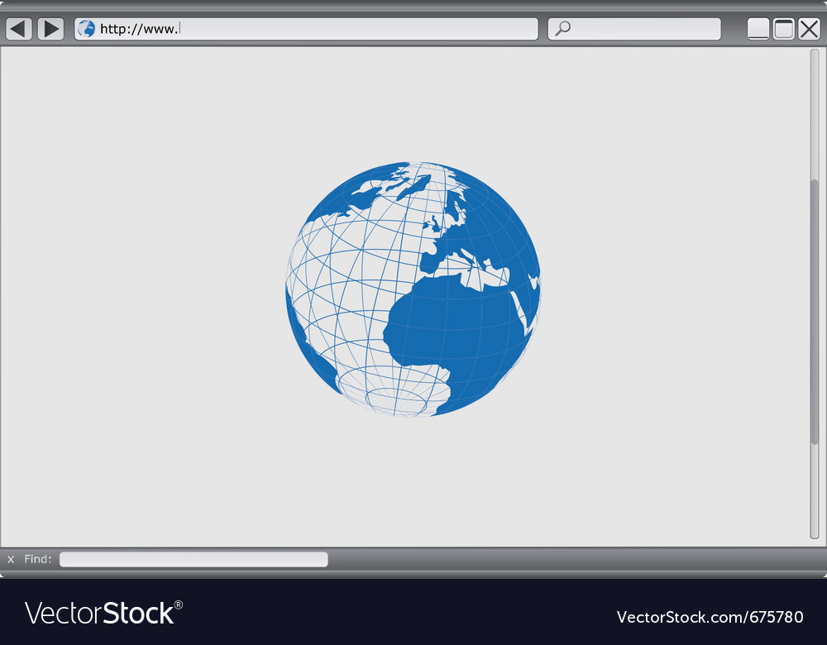
Task: Select the Find: label in the bottom bar
Action: [37, 559]
